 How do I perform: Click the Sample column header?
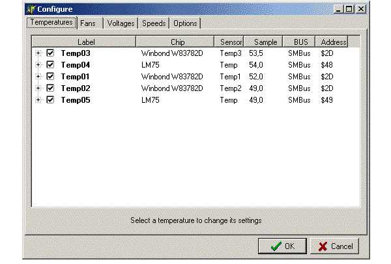coord(265,42)
